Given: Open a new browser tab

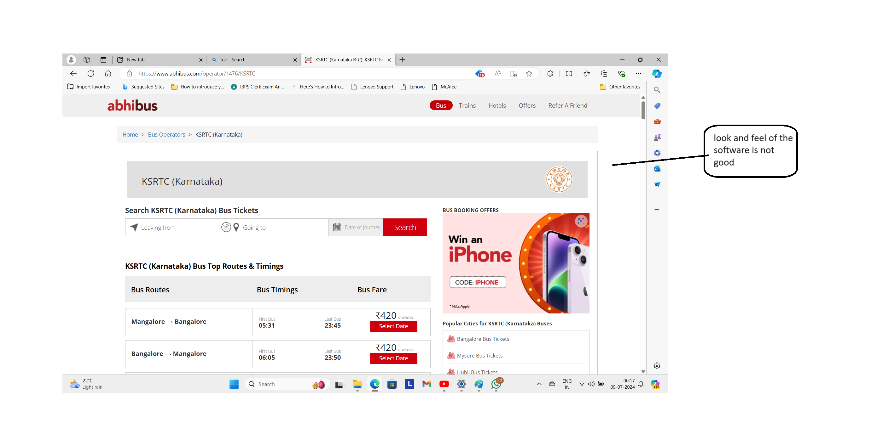Looking at the screenshot, I should coord(402,60).
